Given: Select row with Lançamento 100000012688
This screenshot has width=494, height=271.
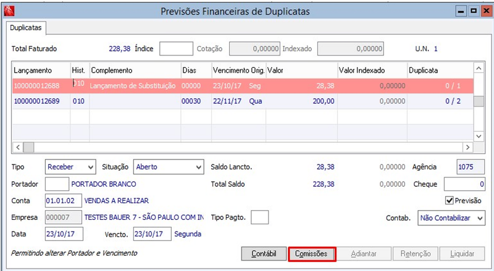Looking at the screenshot, I should point(243,86).
